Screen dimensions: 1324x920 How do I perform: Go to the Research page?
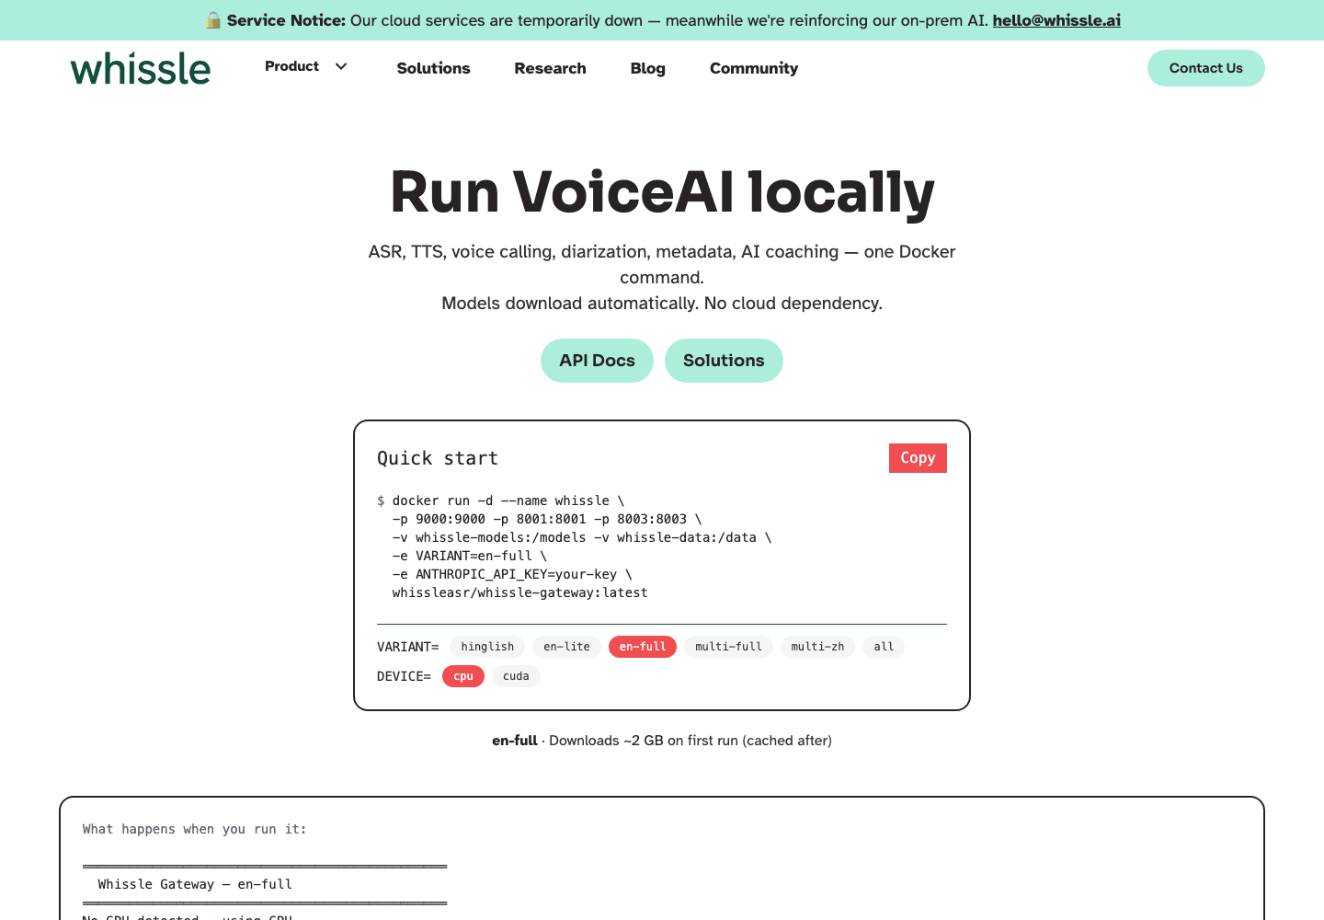550,68
